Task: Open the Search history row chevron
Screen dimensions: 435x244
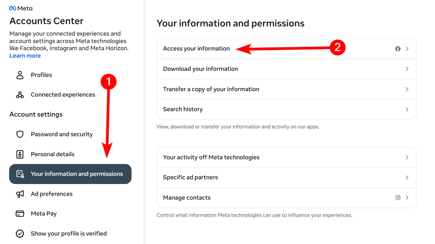Action: [x=407, y=110]
